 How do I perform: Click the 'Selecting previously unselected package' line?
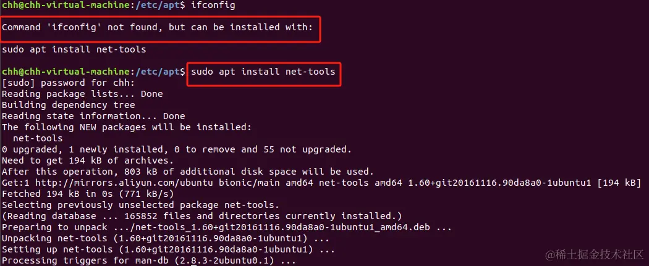click(140, 205)
